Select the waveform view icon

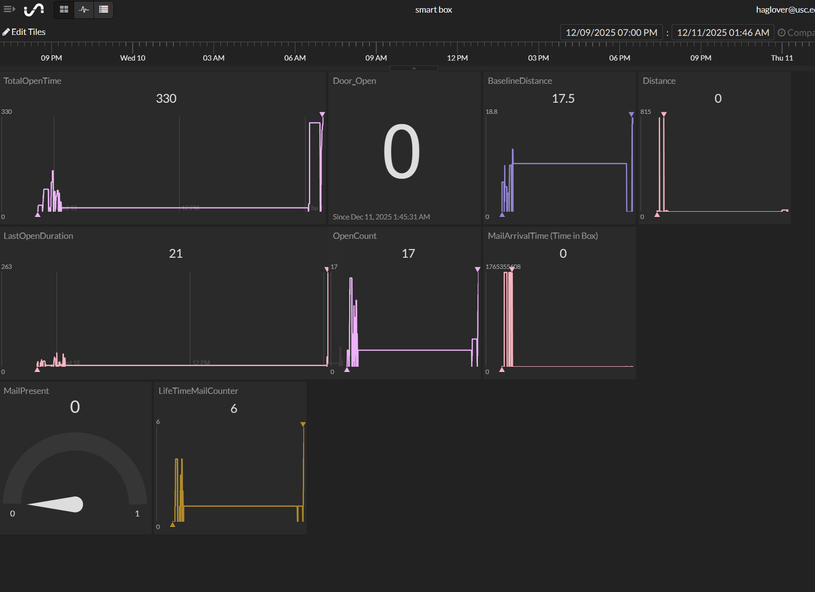click(83, 9)
